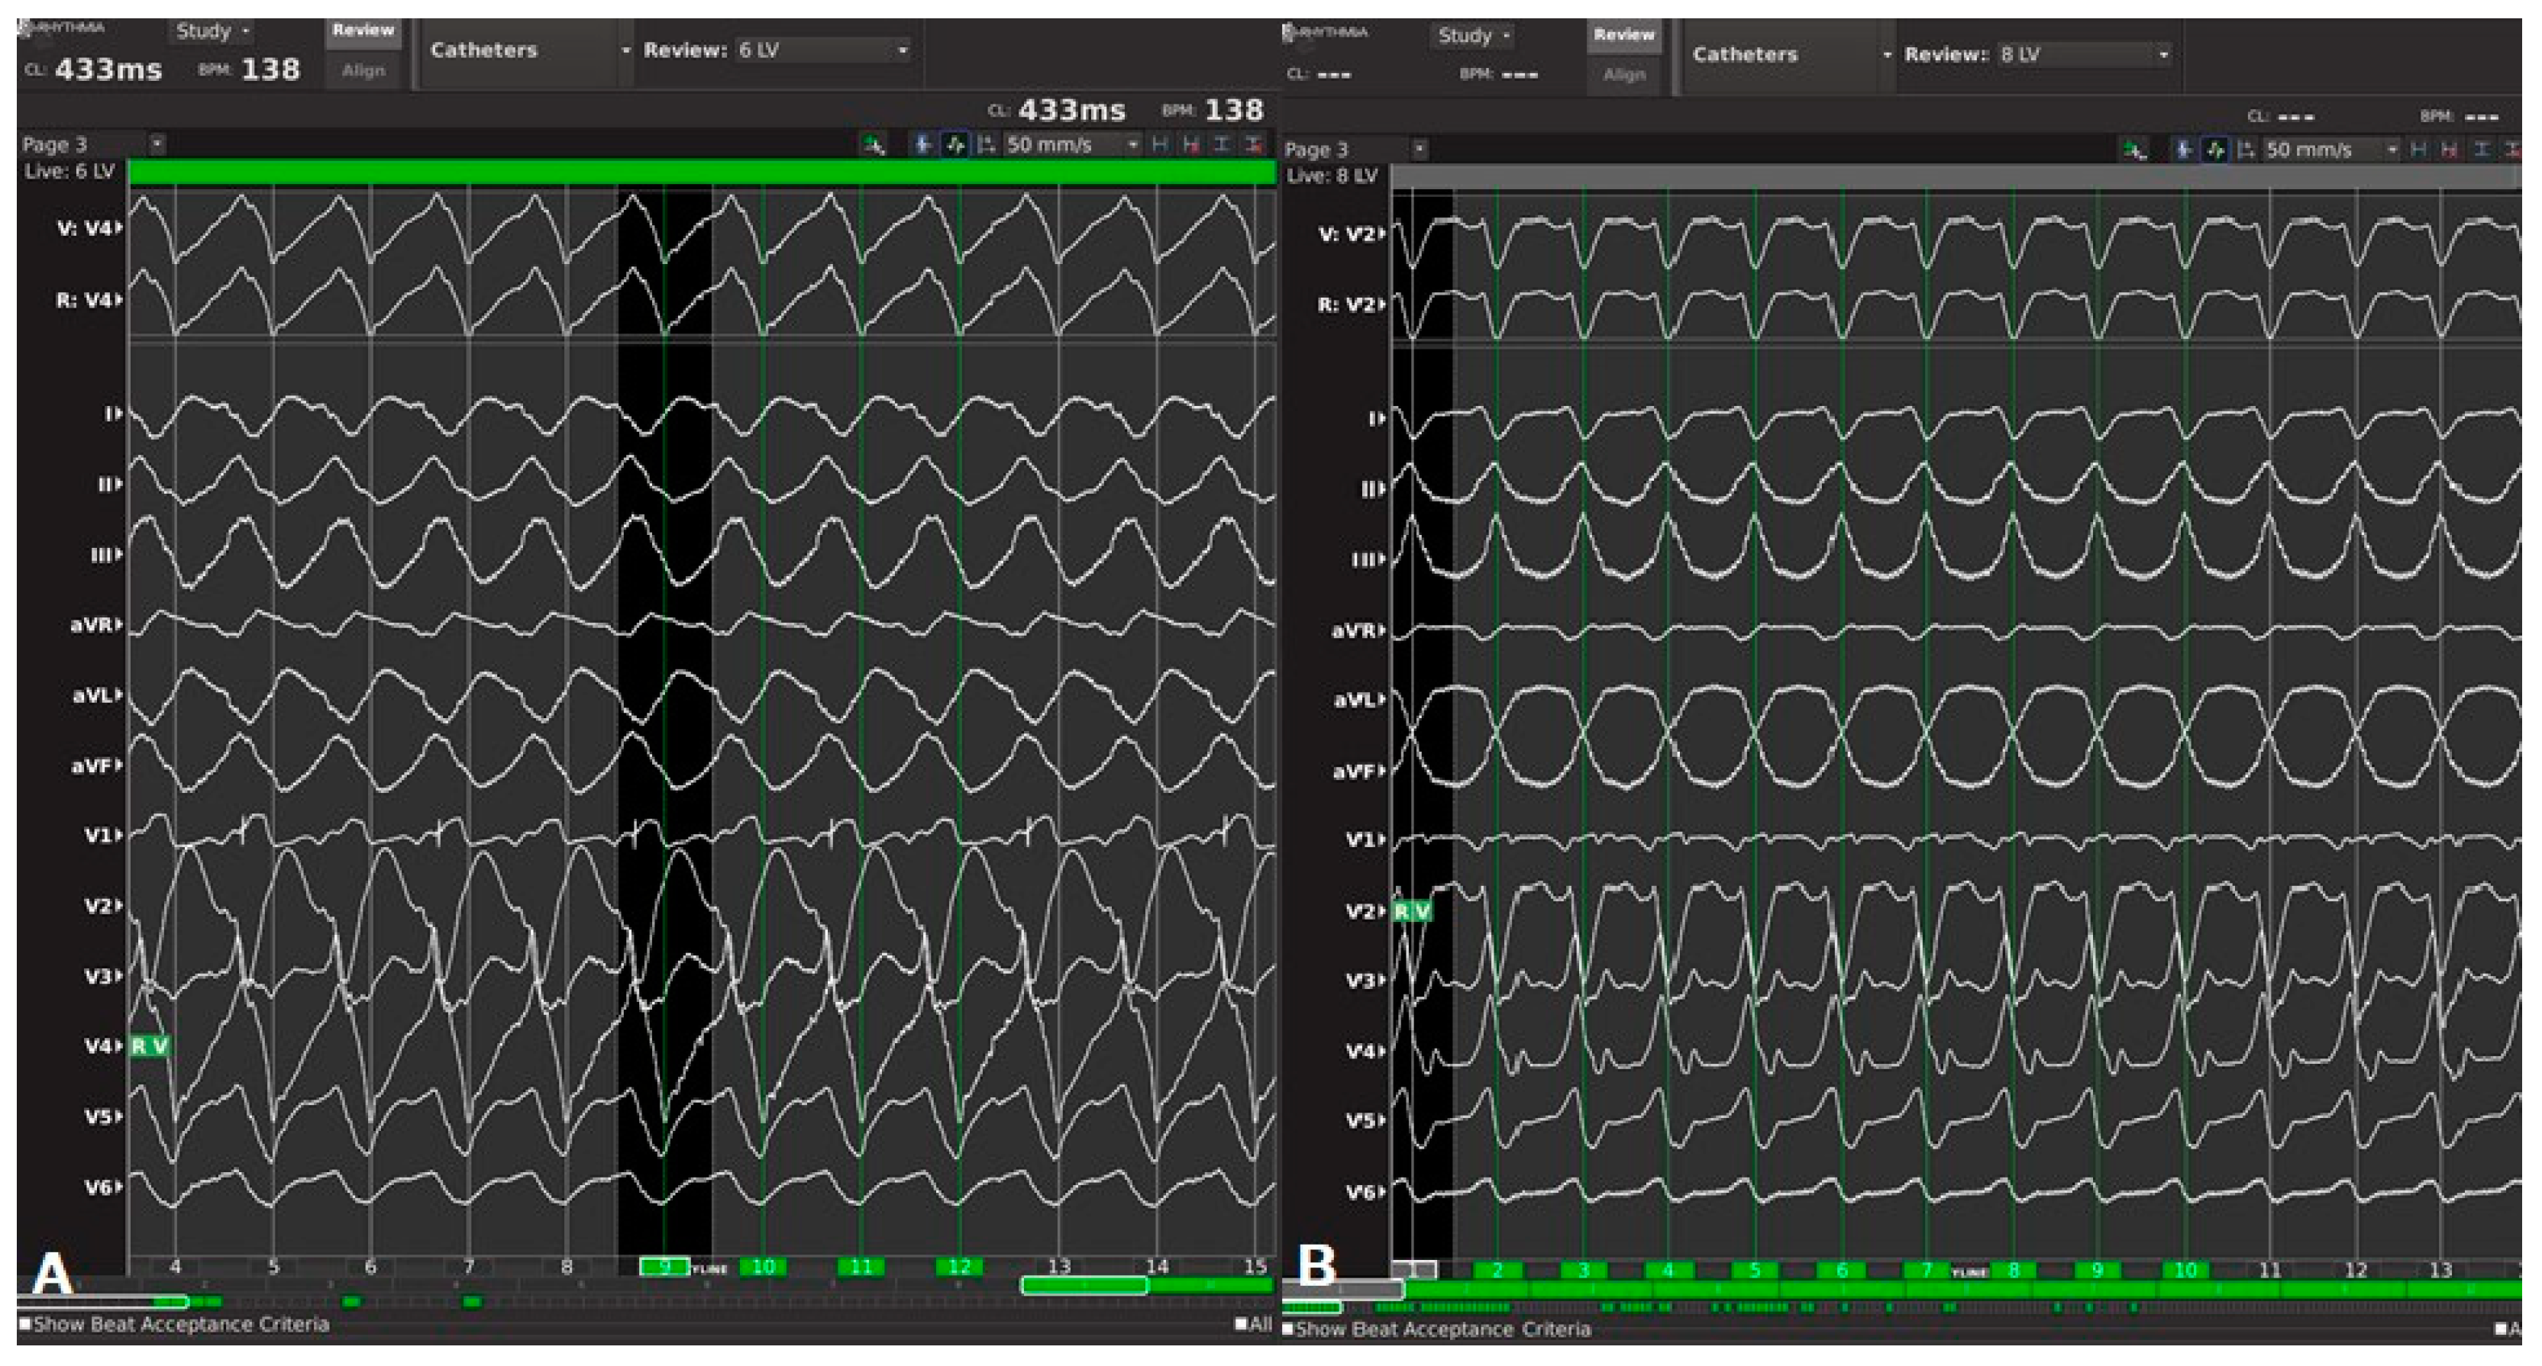Click the green Live 6 LV progress bar
Image resolution: width=2542 pixels, height=1366 pixels.
pos(701,172)
